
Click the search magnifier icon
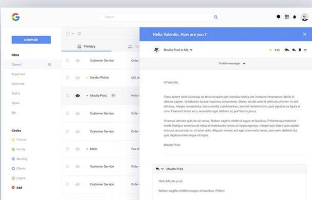216,17
